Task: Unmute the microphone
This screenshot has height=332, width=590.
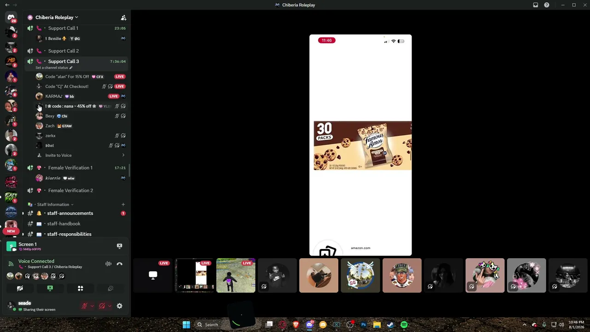Action: click(x=84, y=306)
